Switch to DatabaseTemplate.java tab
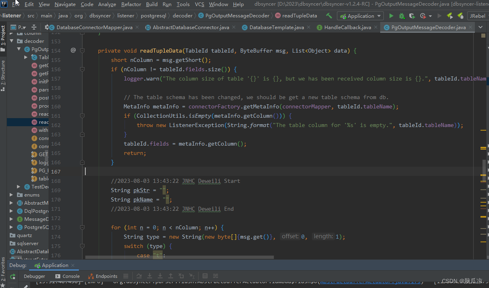489x288 pixels. point(277,27)
